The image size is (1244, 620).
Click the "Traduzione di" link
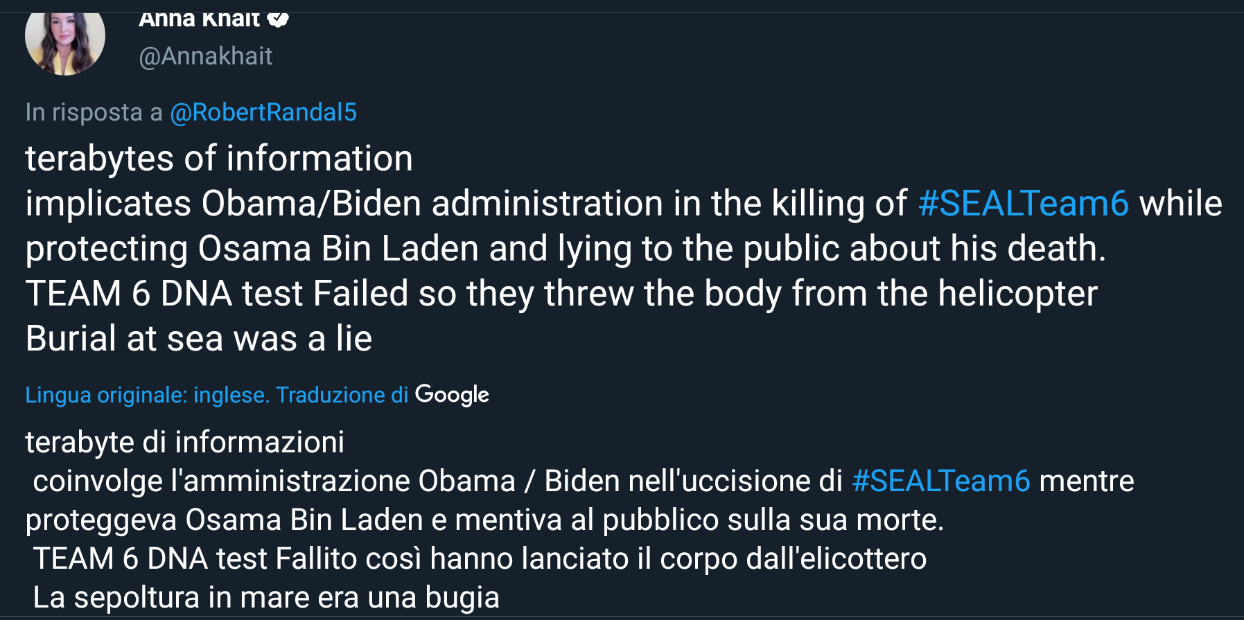pos(342,395)
